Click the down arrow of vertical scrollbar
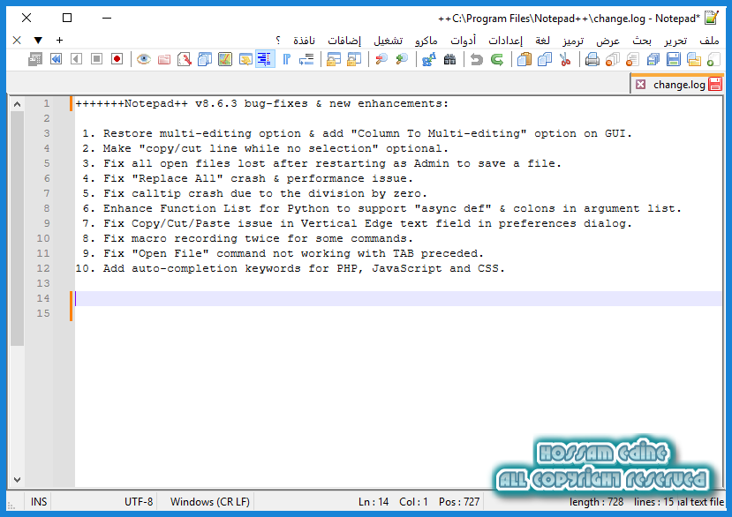Viewport: 732px width, 517px height. tap(17, 479)
